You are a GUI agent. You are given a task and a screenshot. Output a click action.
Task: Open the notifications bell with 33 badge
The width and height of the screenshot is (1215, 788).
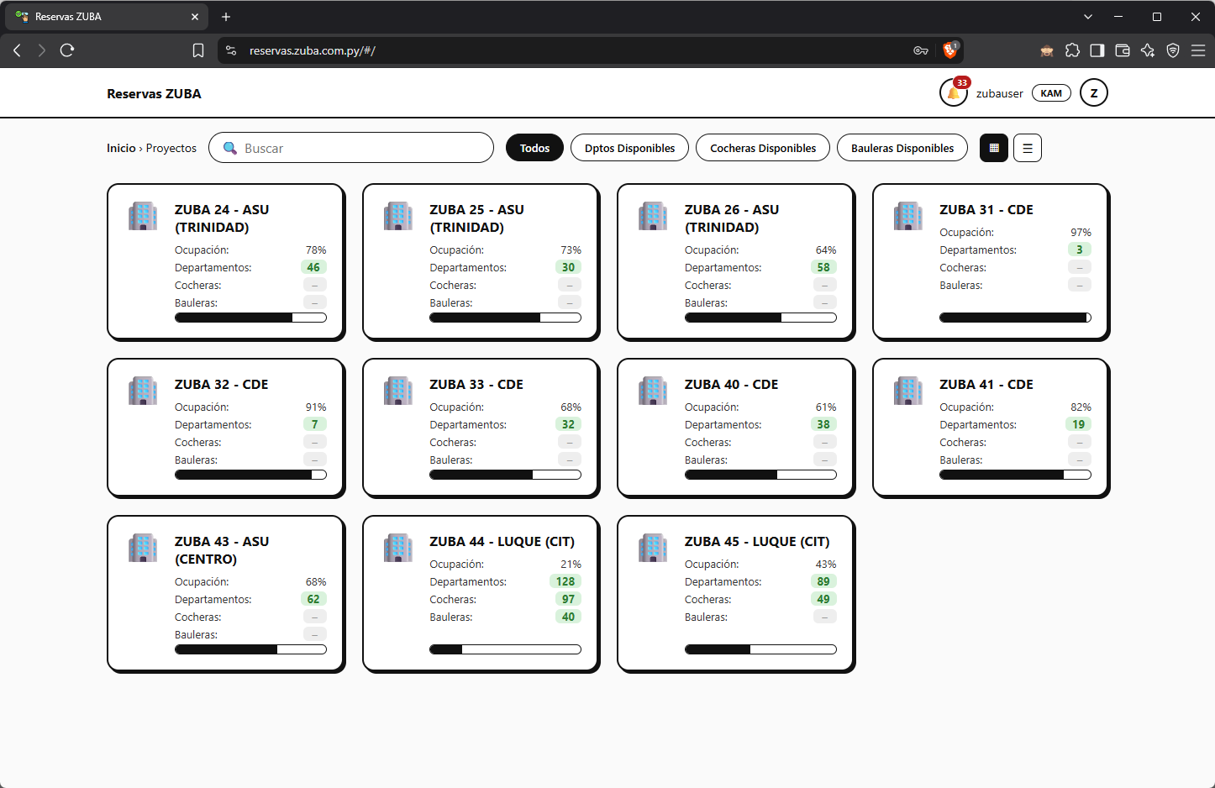954,92
